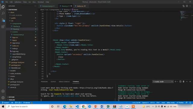The image size is (193, 109).
Task: Open the Selection menu
Action: coord(18,2)
